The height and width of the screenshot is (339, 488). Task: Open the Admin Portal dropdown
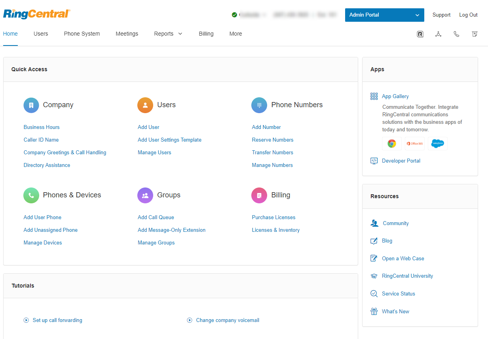click(x=385, y=15)
